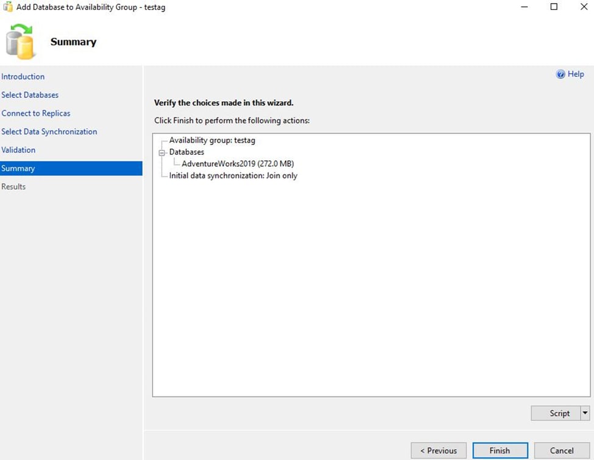Click the Script button
Viewport: 594px width, 460px height.
pyautogui.click(x=559, y=413)
